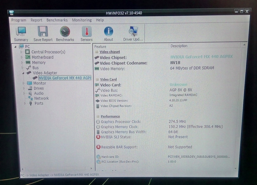This screenshot has height=185, width=257.
Task: Click the HWiNFO app icon in title bar
Action: point(12,13)
